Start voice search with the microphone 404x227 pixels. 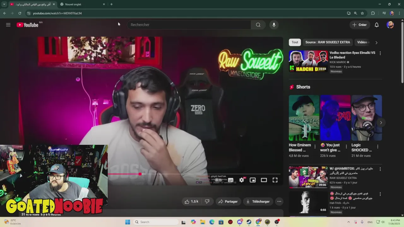(x=274, y=25)
